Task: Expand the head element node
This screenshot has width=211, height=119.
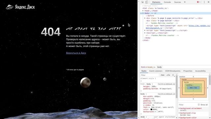Action: coord(143,11)
